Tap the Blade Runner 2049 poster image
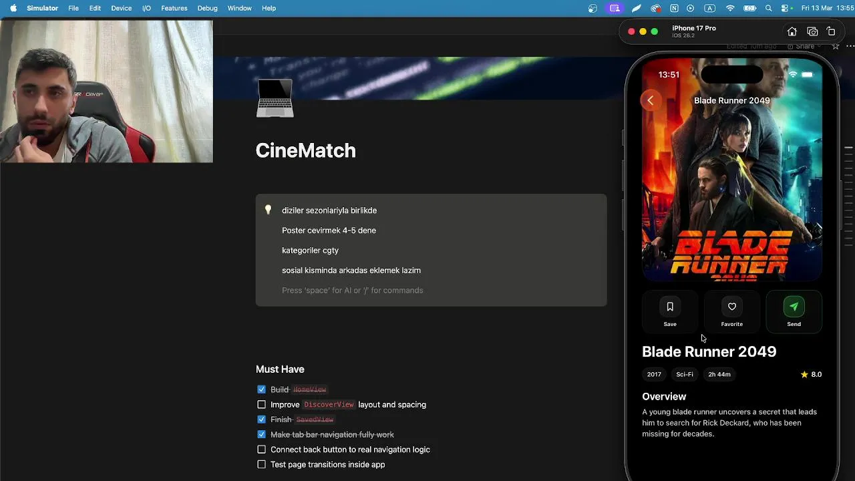The image size is (855, 481). tap(732, 170)
